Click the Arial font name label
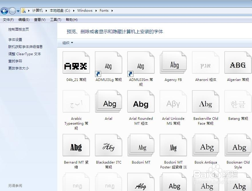The height and width of the screenshot is (191, 252). 109,119
